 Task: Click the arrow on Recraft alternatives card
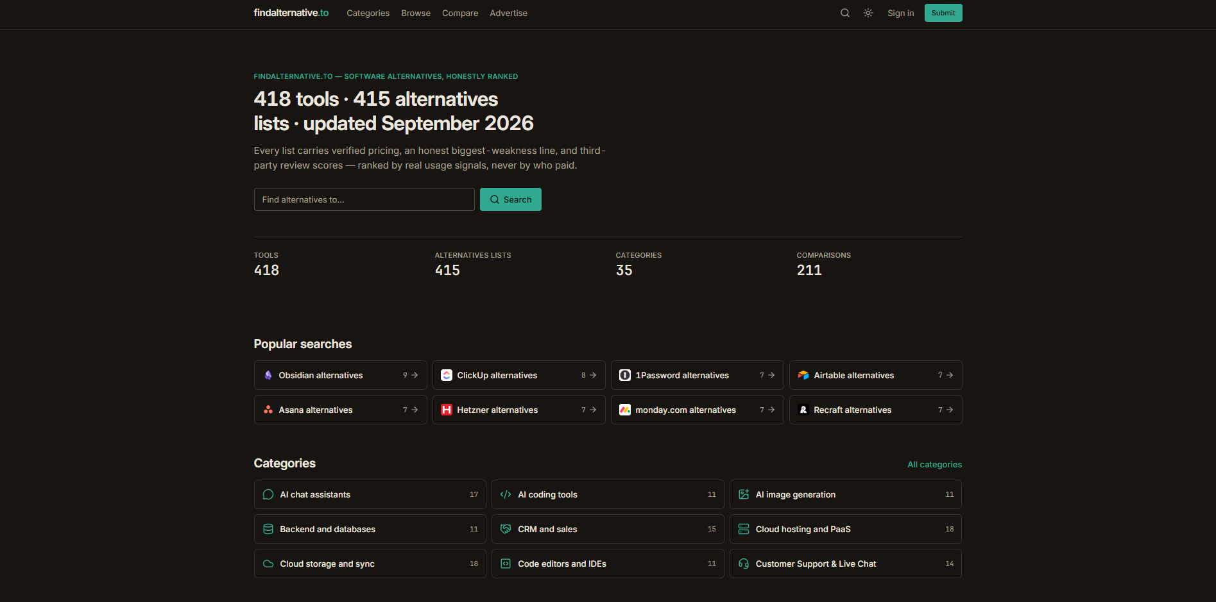[x=950, y=410]
